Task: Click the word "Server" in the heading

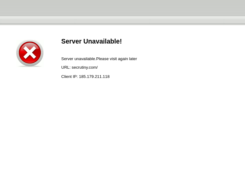Action: point(71,41)
